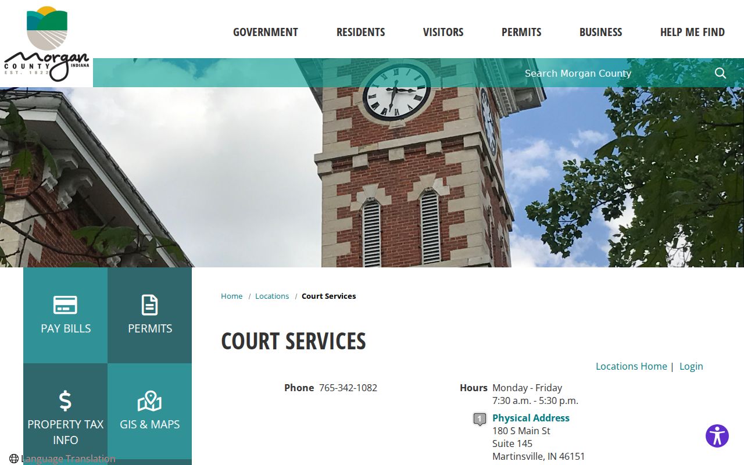This screenshot has width=744, height=465.
Task: Open the Government menu
Action: click(x=266, y=33)
